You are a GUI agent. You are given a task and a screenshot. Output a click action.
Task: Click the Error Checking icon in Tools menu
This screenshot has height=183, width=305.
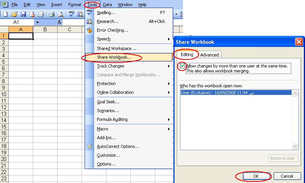90,30
